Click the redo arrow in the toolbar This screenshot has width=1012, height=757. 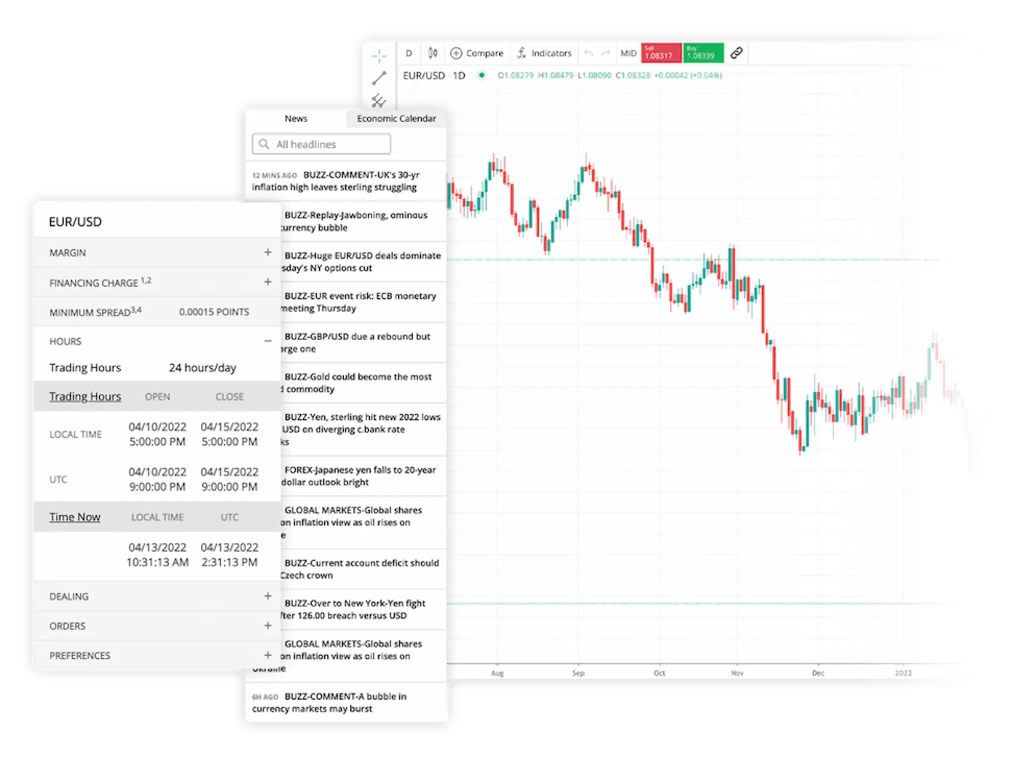pyautogui.click(x=606, y=53)
